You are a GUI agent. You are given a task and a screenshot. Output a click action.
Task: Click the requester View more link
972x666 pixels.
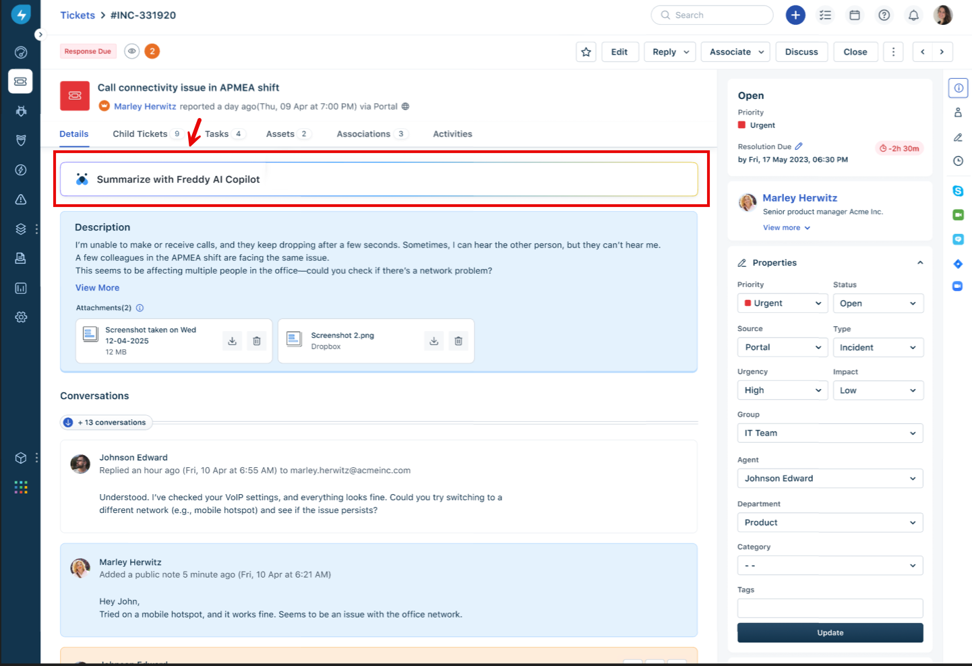point(787,228)
